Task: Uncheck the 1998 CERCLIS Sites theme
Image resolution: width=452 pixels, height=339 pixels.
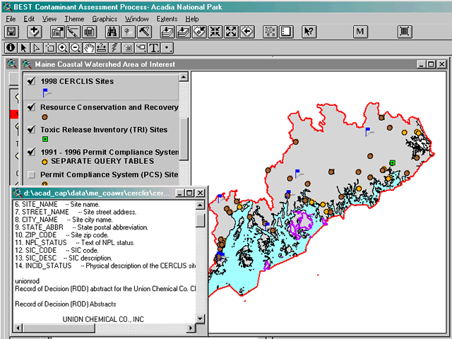Action: coord(31,81)
